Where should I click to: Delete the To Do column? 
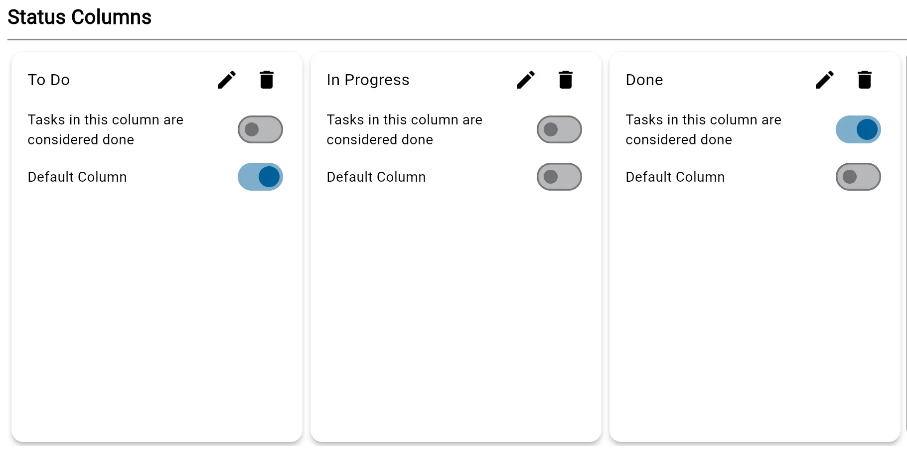point(267,80)
